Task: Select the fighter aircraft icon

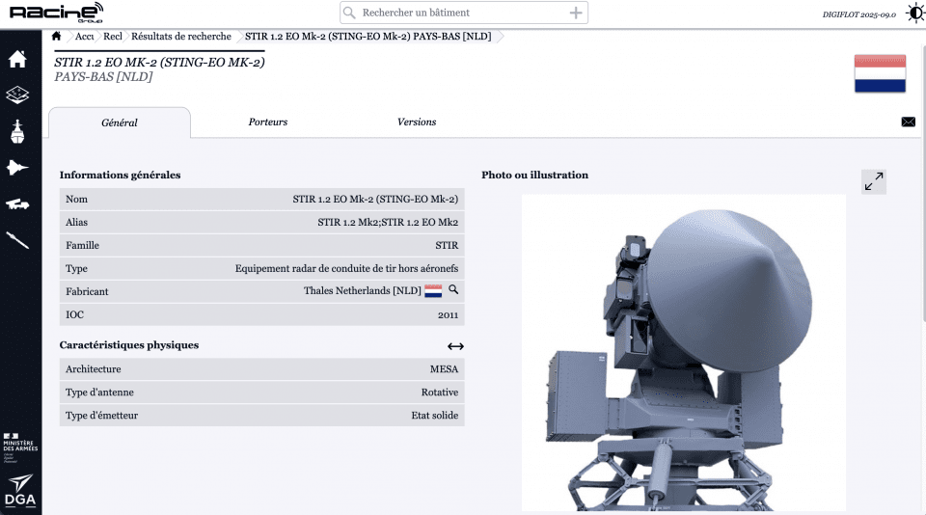Action: coord(17,168)
